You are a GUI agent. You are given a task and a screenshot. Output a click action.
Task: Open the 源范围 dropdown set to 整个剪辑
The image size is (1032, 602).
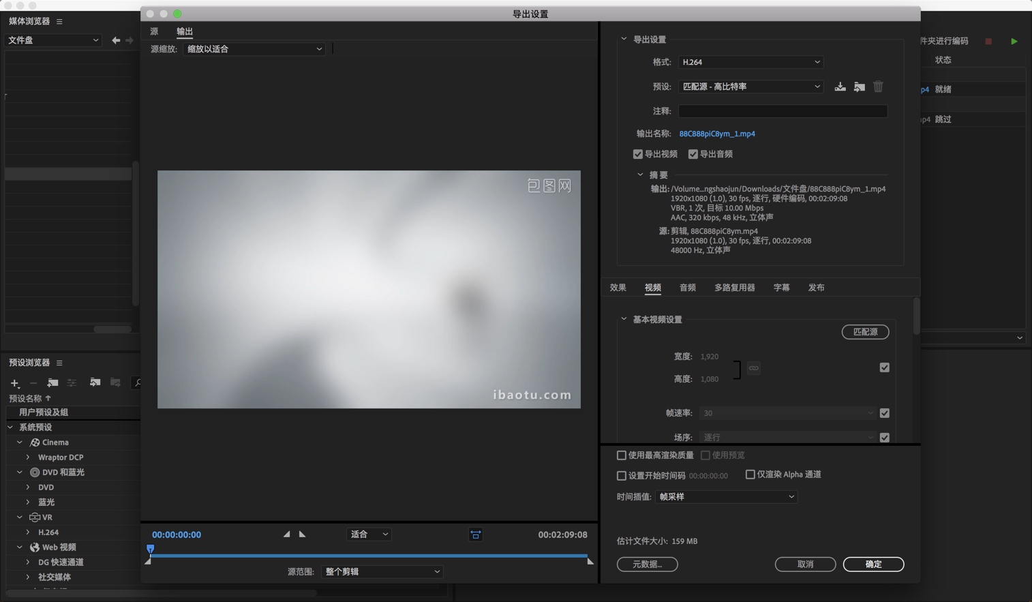[x=382, y=571]
